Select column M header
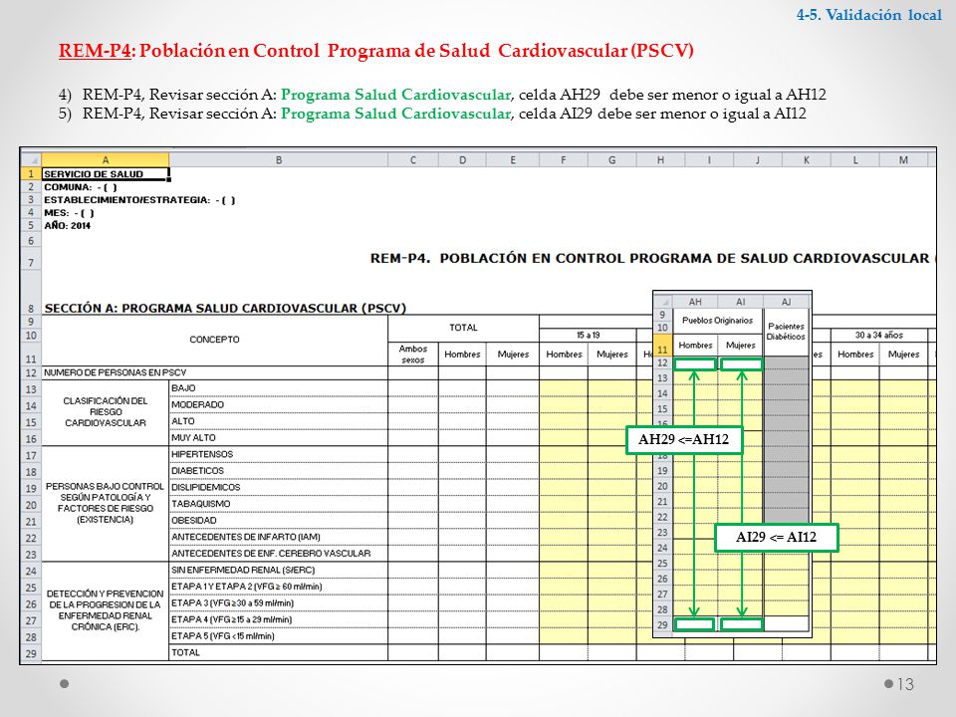 (x=903, y=159)
